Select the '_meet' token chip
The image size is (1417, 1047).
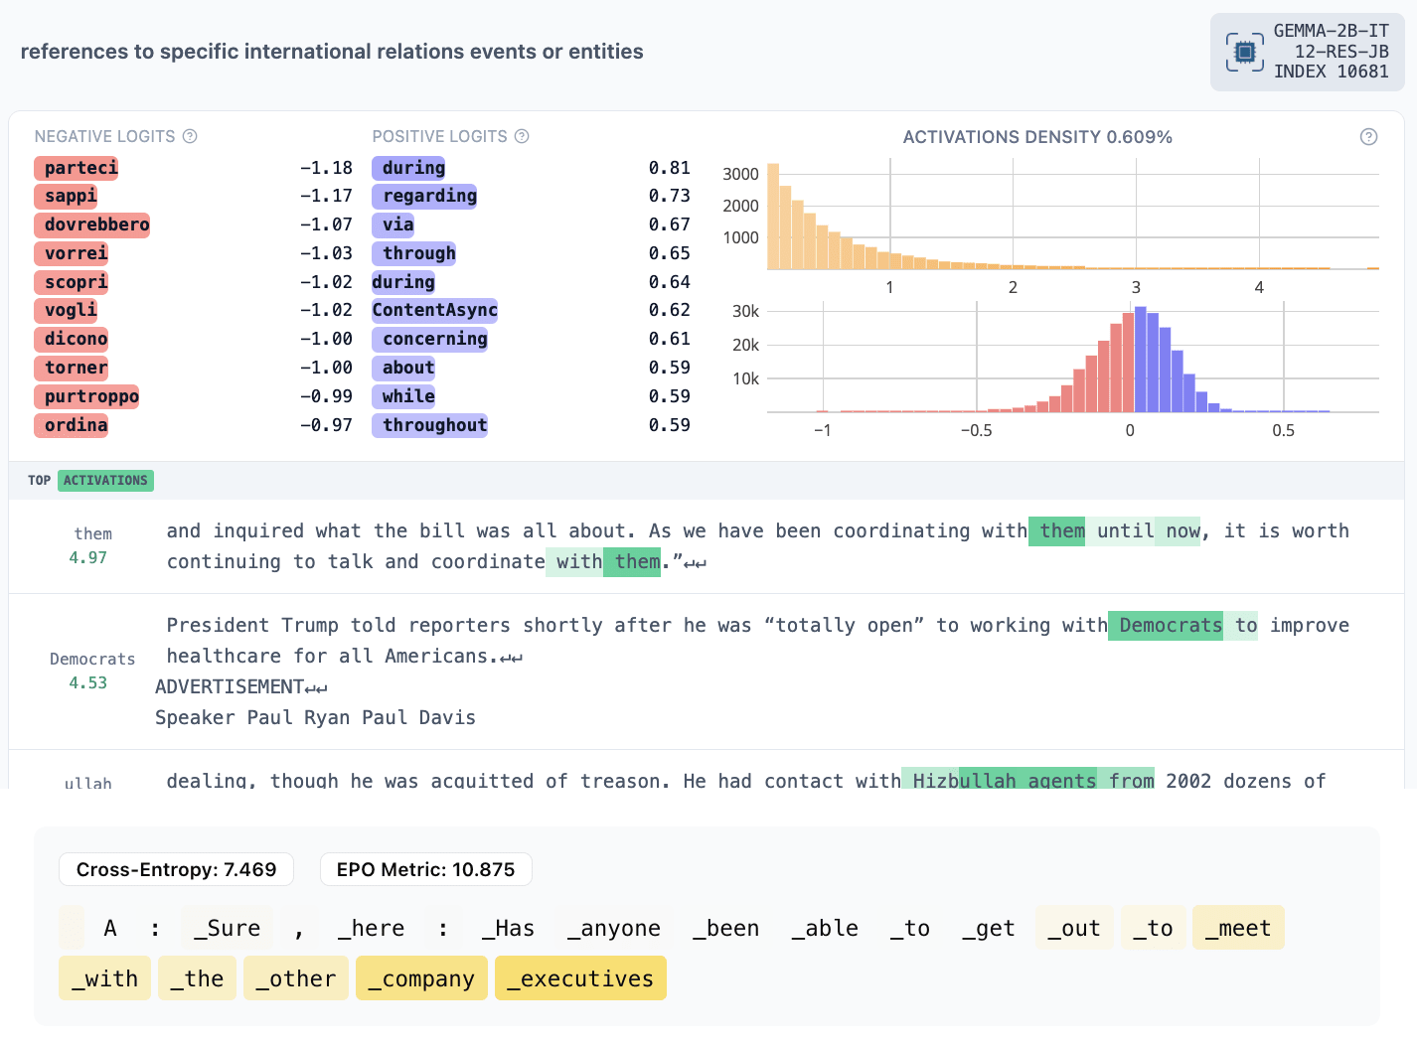point(1237,928)
